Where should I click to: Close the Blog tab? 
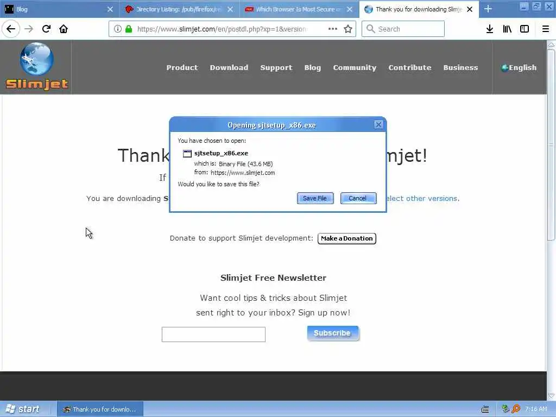(x=110, y=9)
